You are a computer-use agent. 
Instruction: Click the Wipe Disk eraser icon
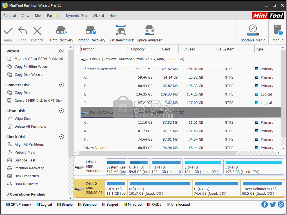(x=10, y=118)
